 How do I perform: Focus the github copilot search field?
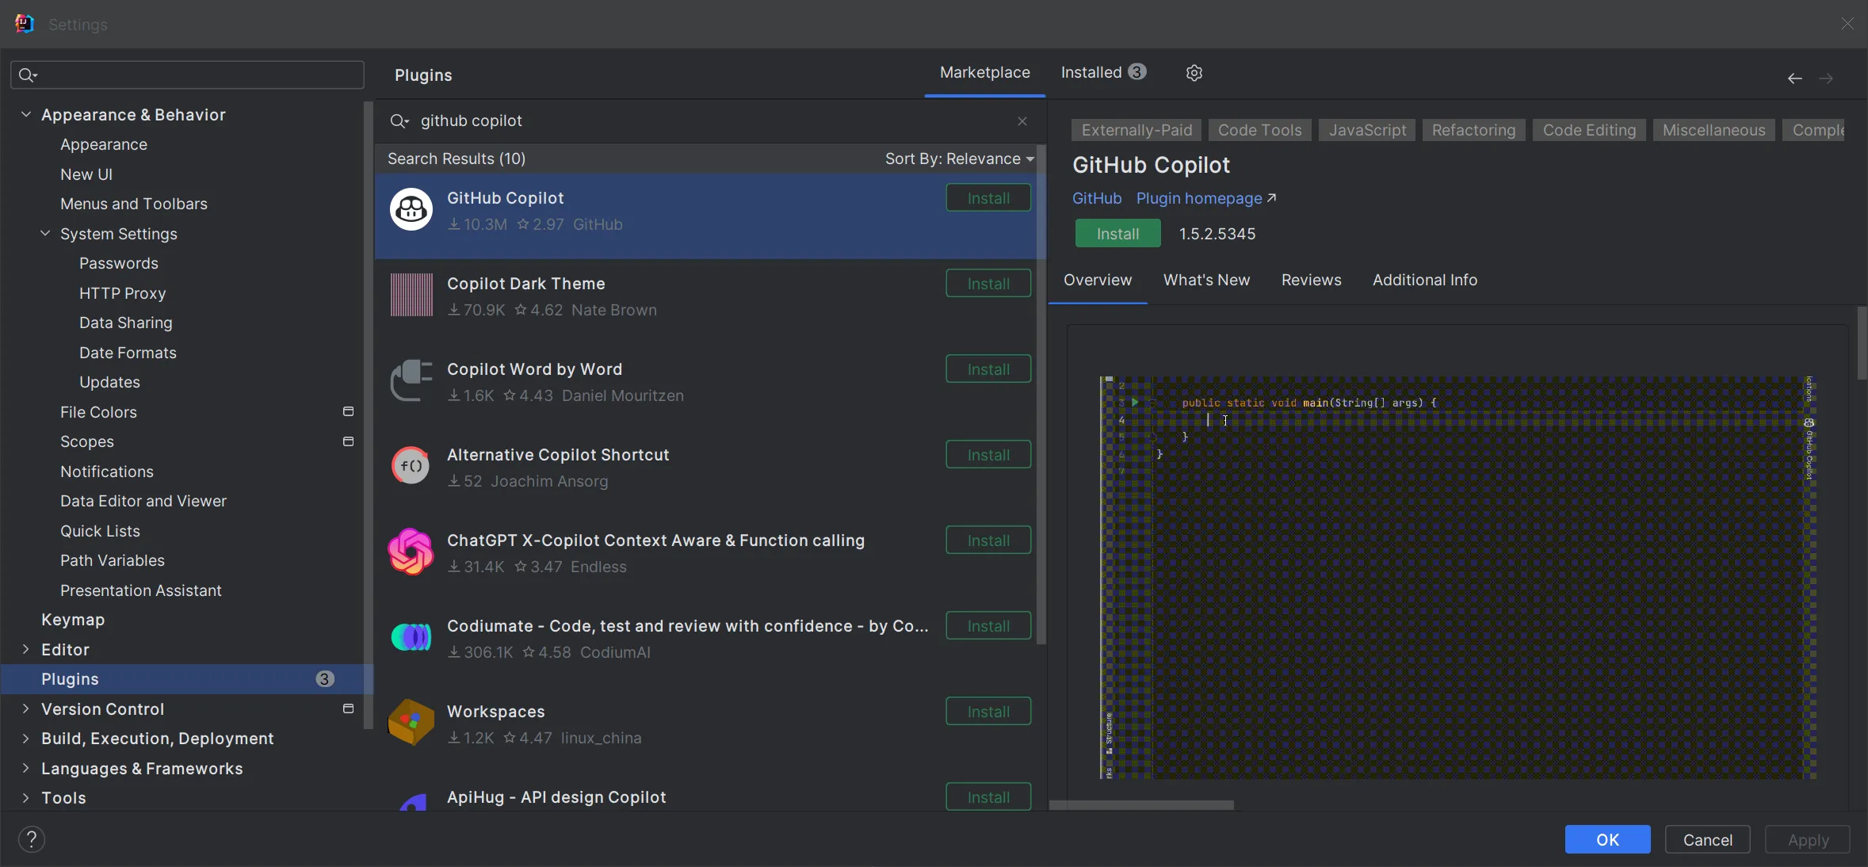[x=709, y=121]
